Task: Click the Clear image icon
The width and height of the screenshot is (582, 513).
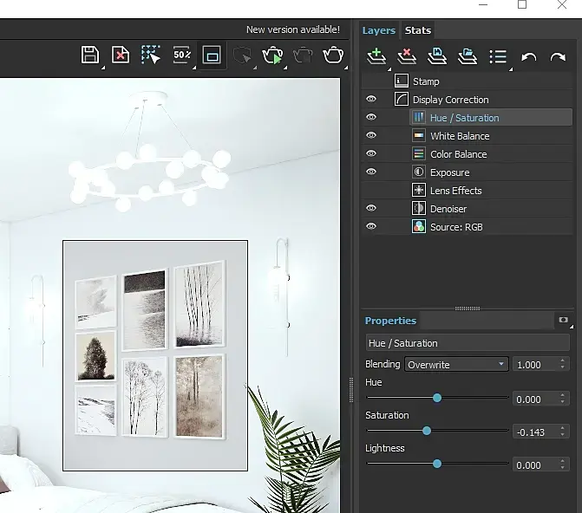Action: (121, 55)
